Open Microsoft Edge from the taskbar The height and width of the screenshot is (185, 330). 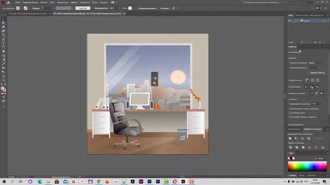pyautogui.click(x=40, y=181)
